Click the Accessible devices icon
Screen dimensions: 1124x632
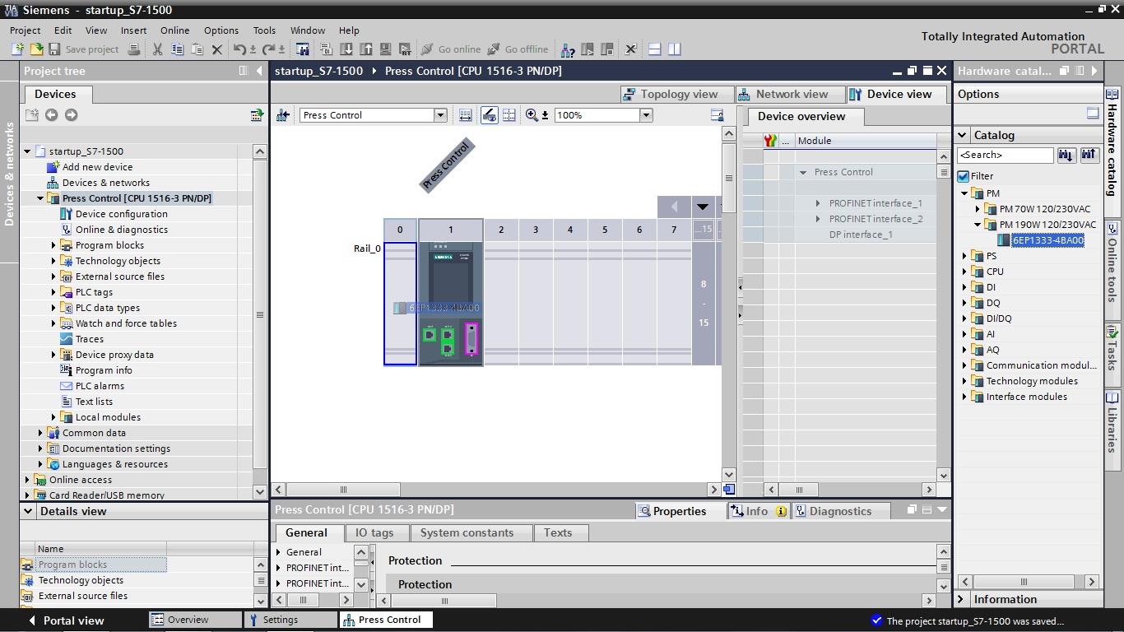[x=568, y=49]
